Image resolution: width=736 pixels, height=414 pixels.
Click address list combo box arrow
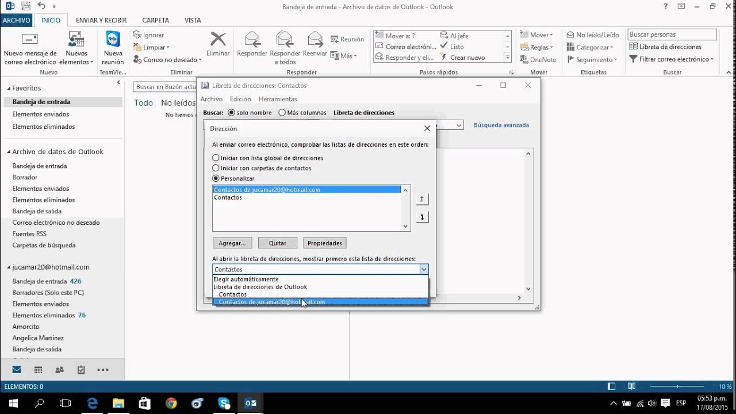(x=424, y=269)
